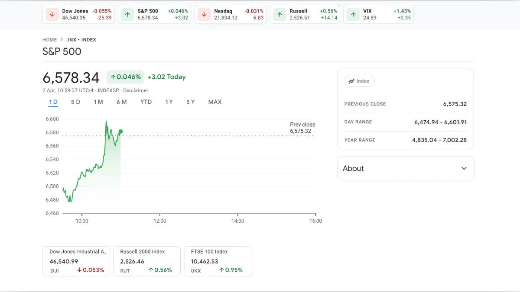The width and height of the screenshot is (520, 292).
Task: Select the 1D chart range tab
Action: point(53,102)
